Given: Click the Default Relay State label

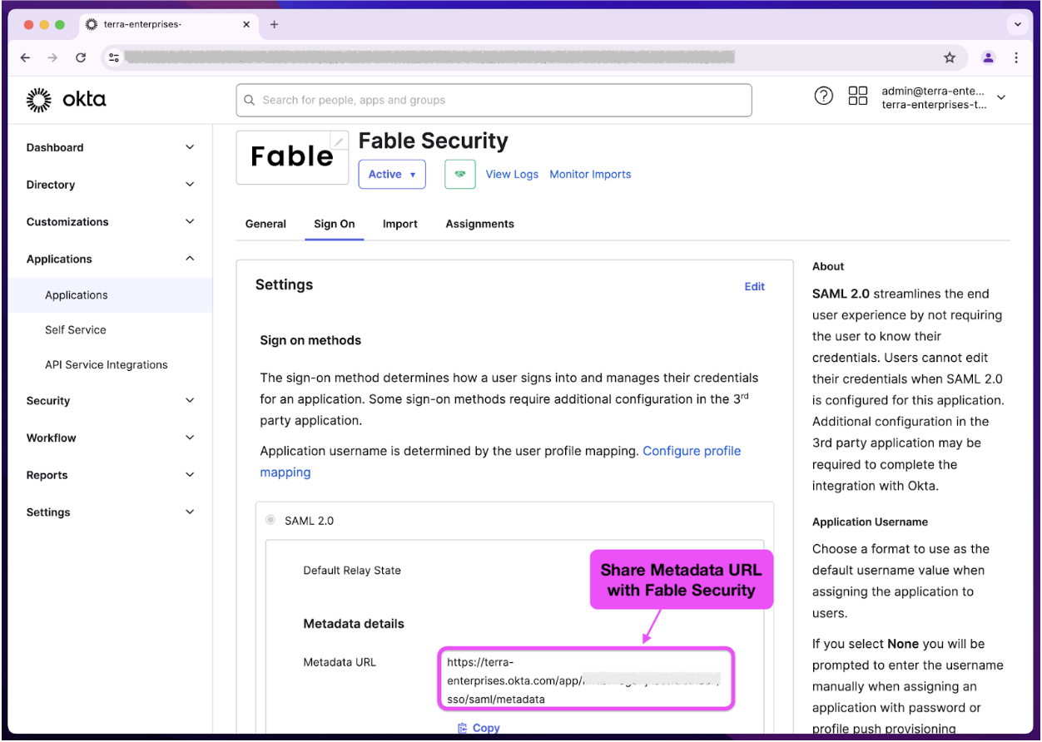Looking at the screenshot, I should click(x=352, y=571).
